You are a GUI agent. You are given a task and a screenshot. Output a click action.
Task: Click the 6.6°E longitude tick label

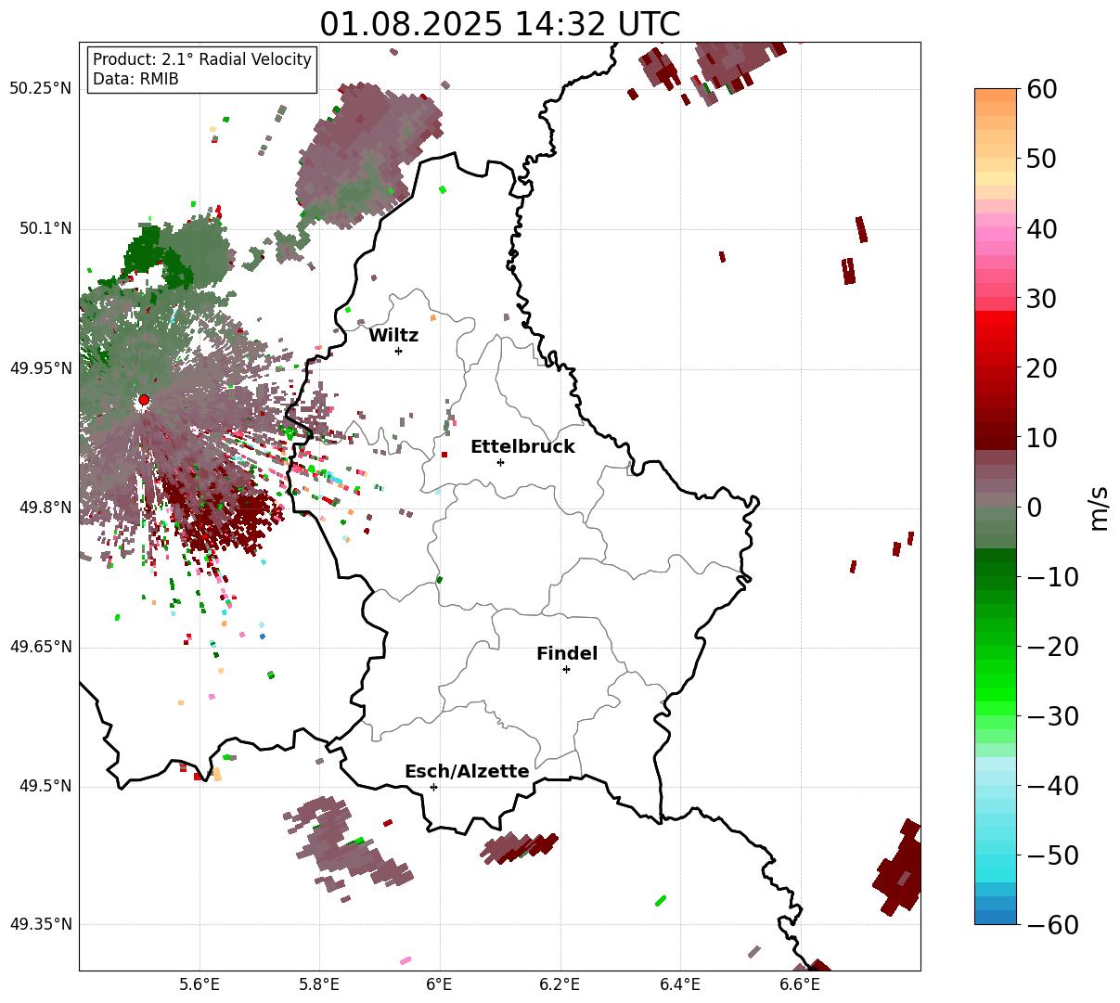coord(800,985)
